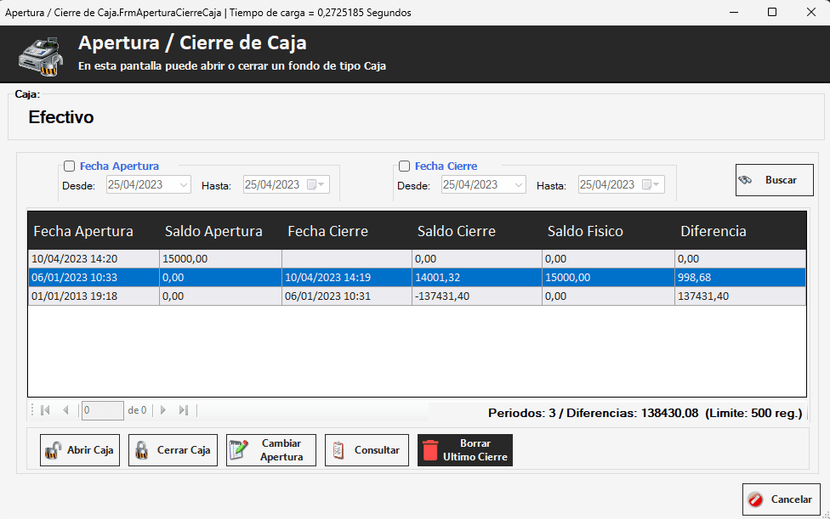Click the page number input field

[x=102, y=410]
